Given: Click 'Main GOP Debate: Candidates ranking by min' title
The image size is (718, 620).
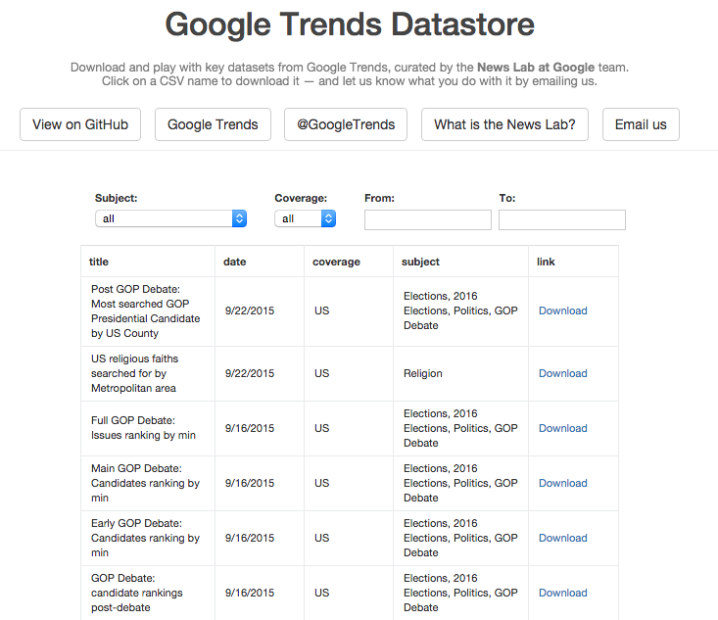Looking at the screenshot, I should coord(145,483).
